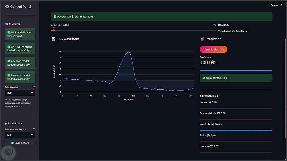Image resolution: width=287 pixels, height=161 pixels.
Task: Click the Control Panel gear icon
Action: click(7, 7)
